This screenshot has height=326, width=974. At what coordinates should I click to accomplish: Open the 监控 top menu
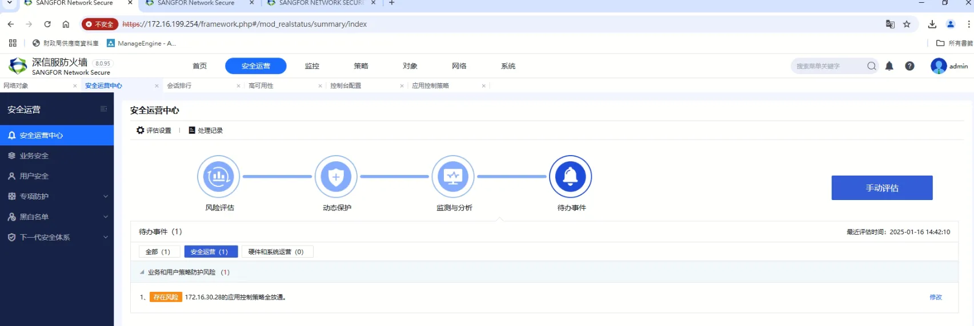[x=312, y=66]
